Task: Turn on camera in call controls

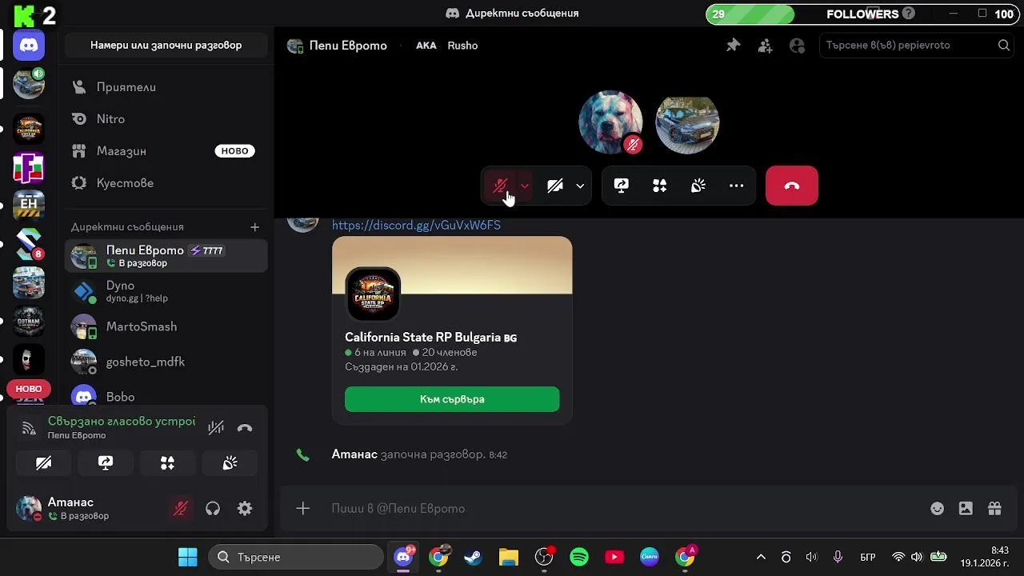Action: [555, 186]
